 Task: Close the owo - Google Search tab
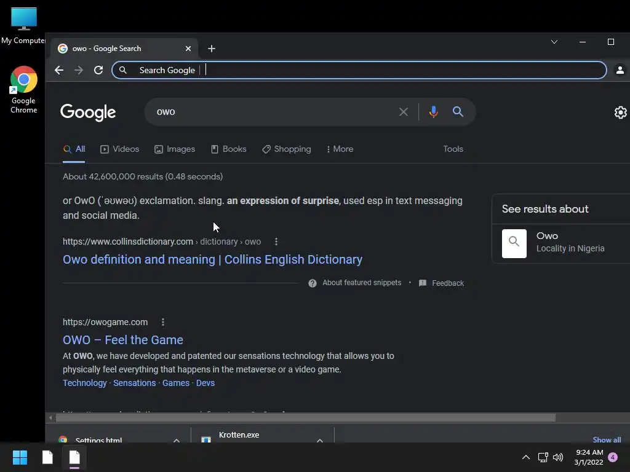point(188,49)
